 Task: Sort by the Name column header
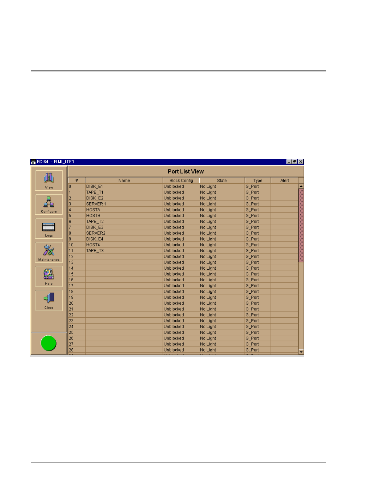124,180
